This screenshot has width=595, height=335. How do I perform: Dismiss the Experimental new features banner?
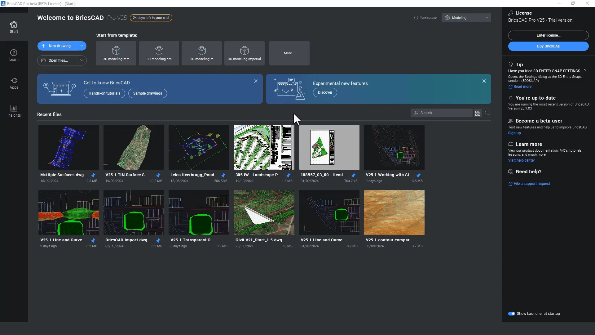coord(484,81)
